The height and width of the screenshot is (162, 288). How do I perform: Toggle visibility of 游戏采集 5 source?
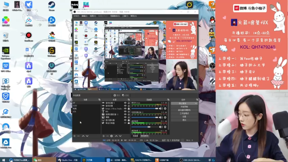[125, 103]
